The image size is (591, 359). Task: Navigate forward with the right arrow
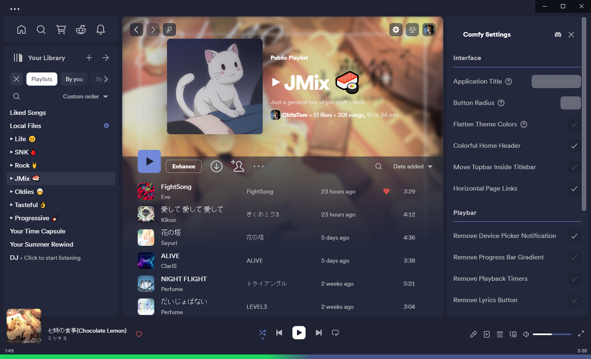[153, 30]
